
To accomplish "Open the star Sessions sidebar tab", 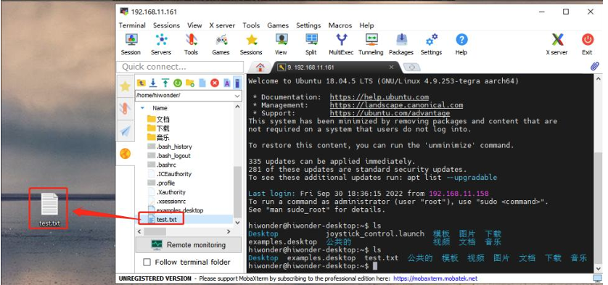I will (125, 86).
